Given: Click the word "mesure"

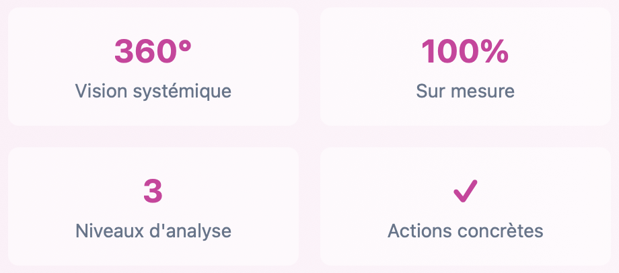Looking at the screenshot, I should coord(483,91).
